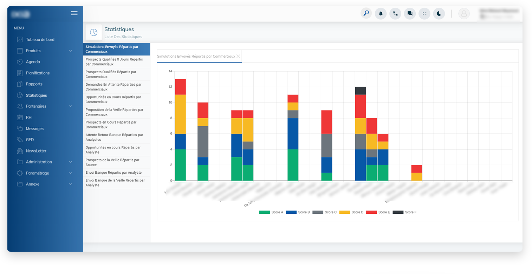Enable dark mode with the moon icon
Viewport: 532px width, 274px height.
point(439,13)
